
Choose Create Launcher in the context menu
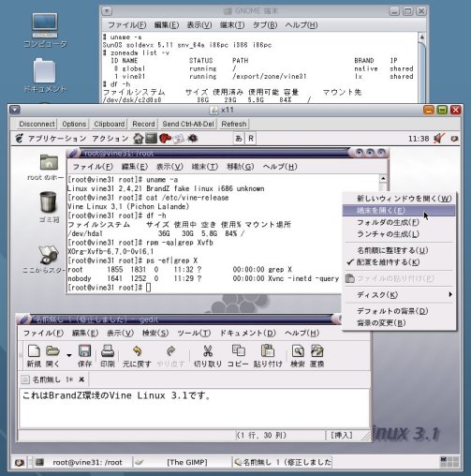pos(400,234)
